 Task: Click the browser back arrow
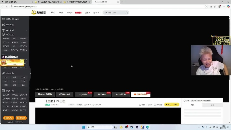(x=3, y=6)
